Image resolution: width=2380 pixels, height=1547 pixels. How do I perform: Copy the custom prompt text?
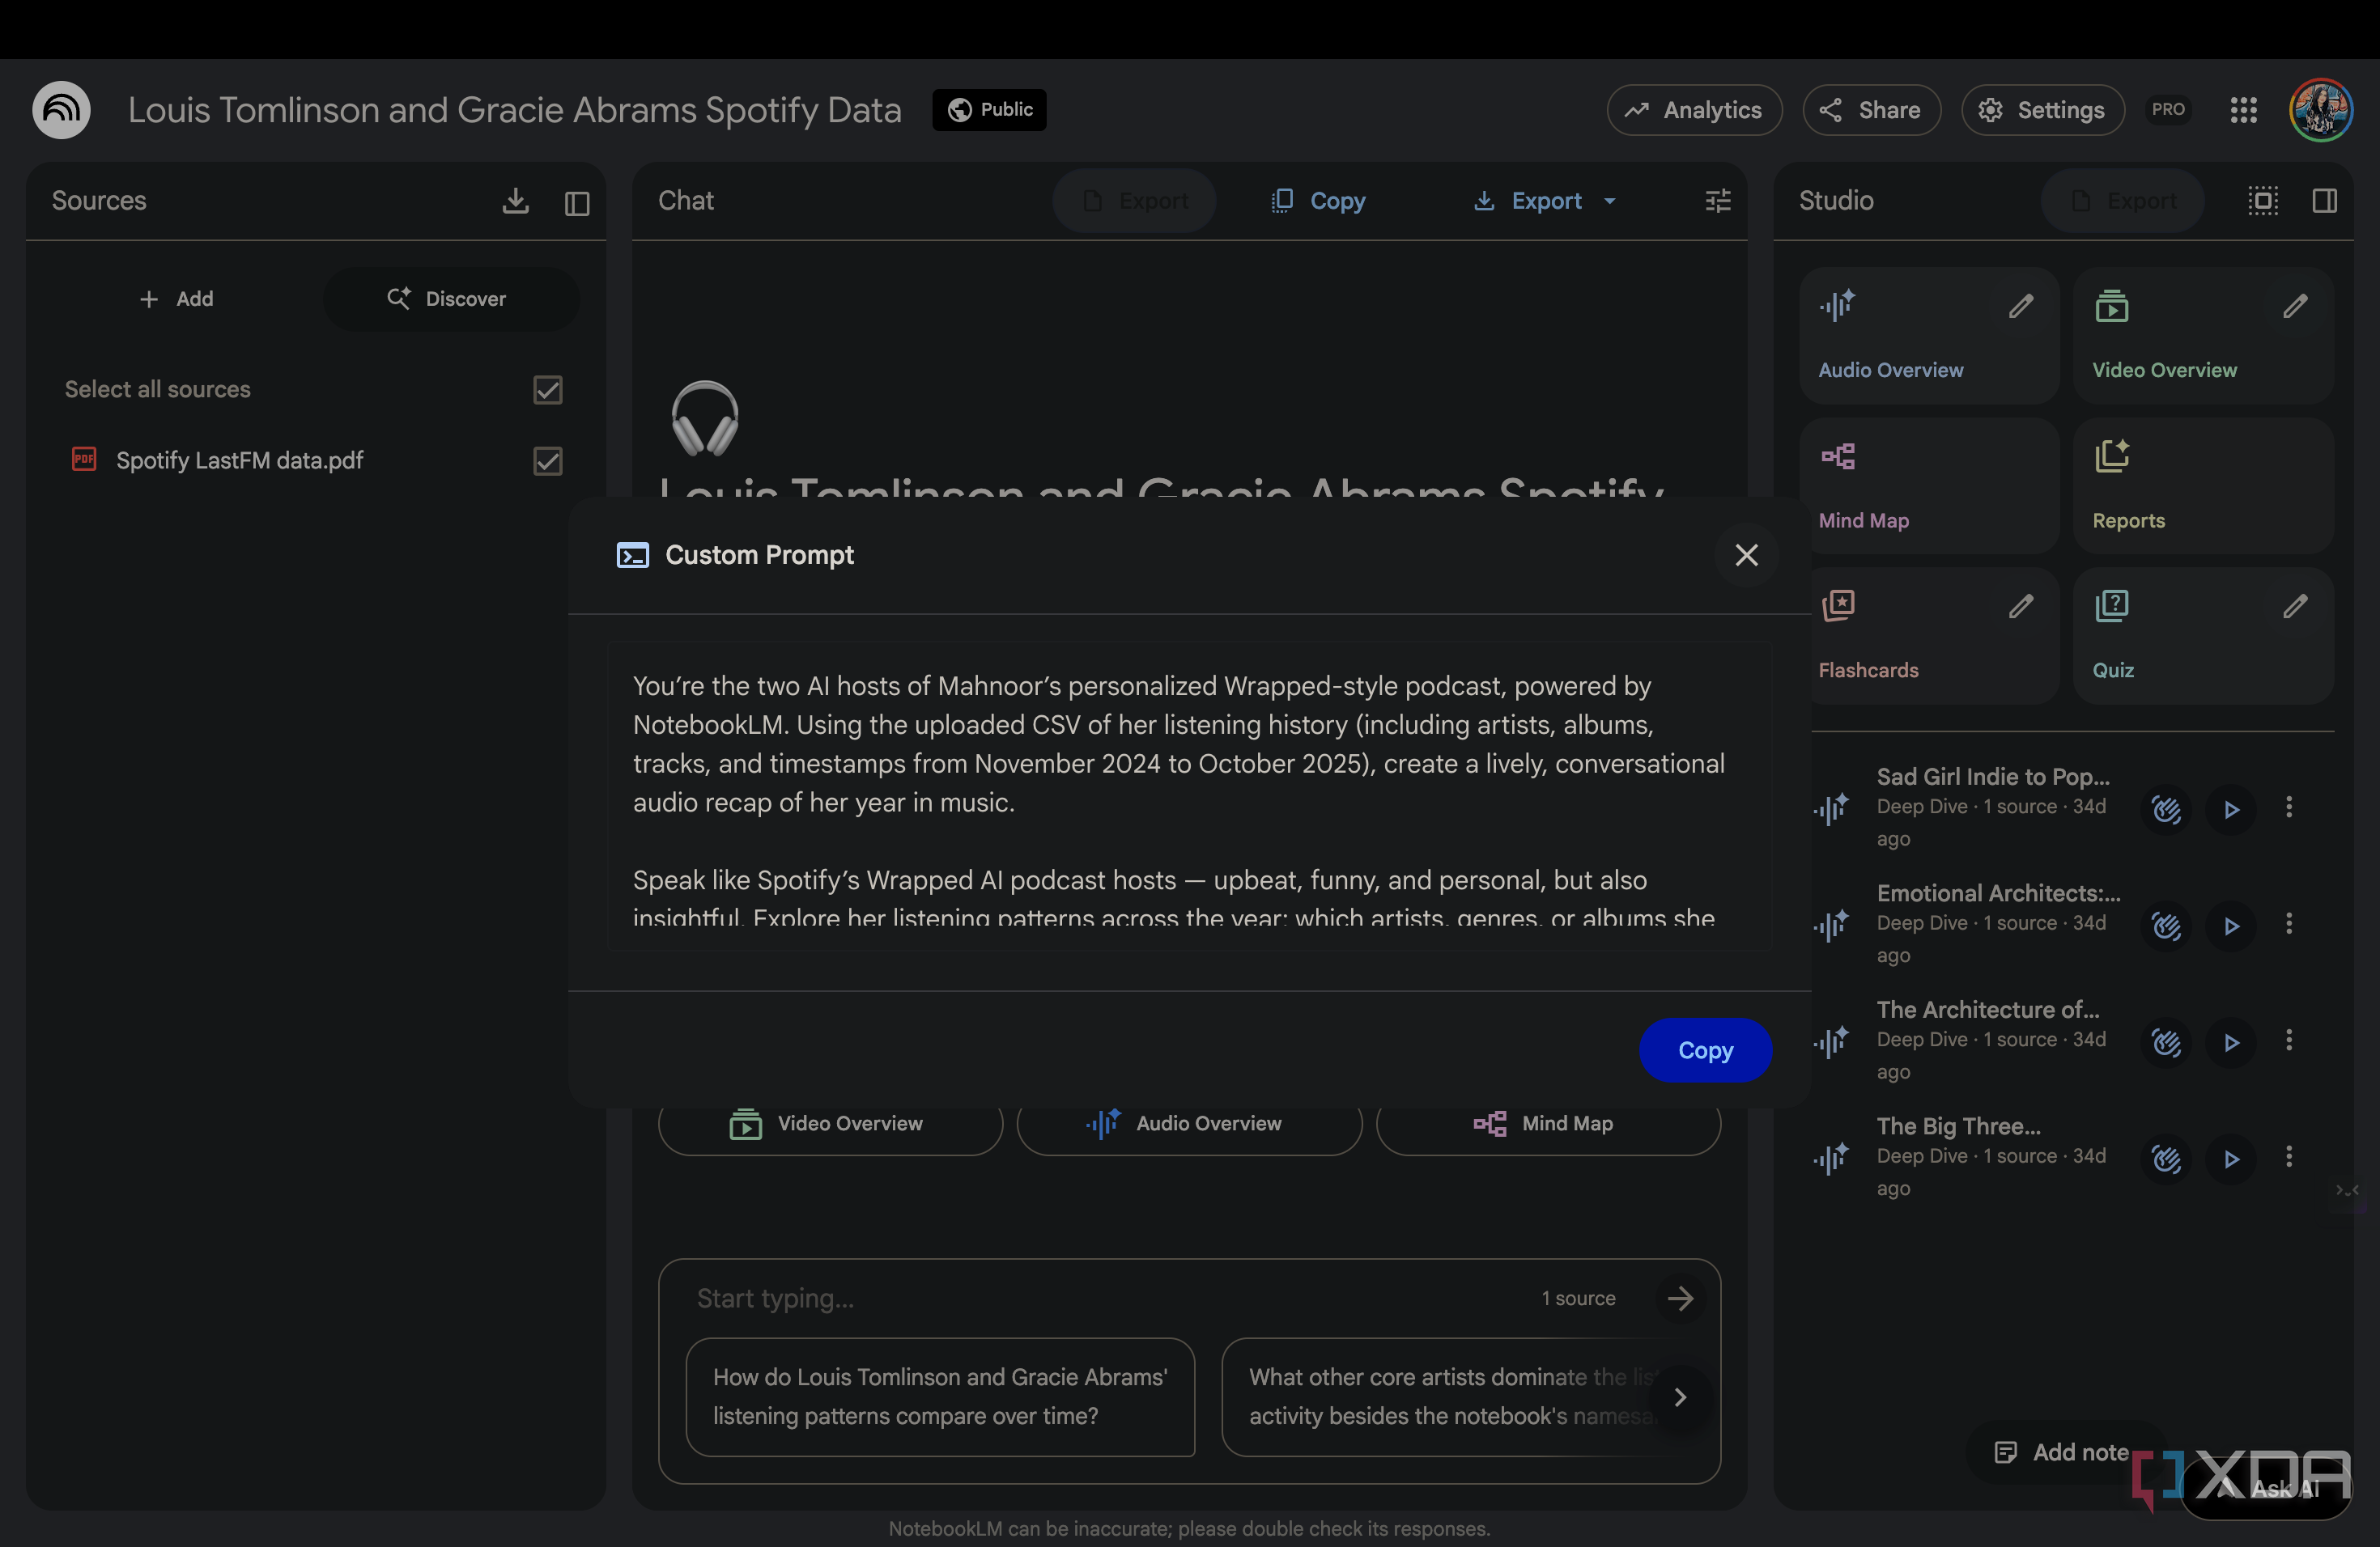tap(1705, 1050)
